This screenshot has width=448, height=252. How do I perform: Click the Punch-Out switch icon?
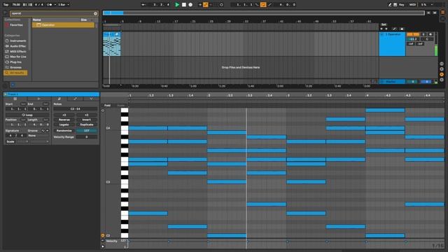270,5
